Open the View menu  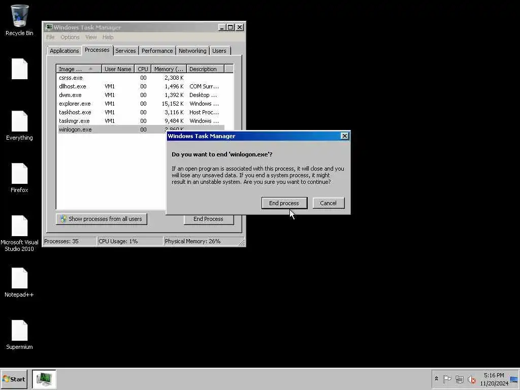click(x=91, y=37)
